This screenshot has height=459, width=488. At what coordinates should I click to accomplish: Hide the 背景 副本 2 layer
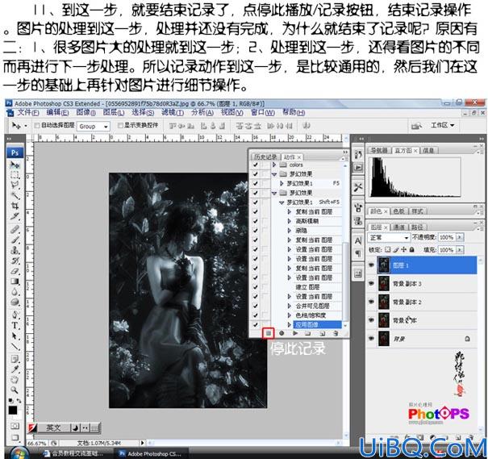371,302
